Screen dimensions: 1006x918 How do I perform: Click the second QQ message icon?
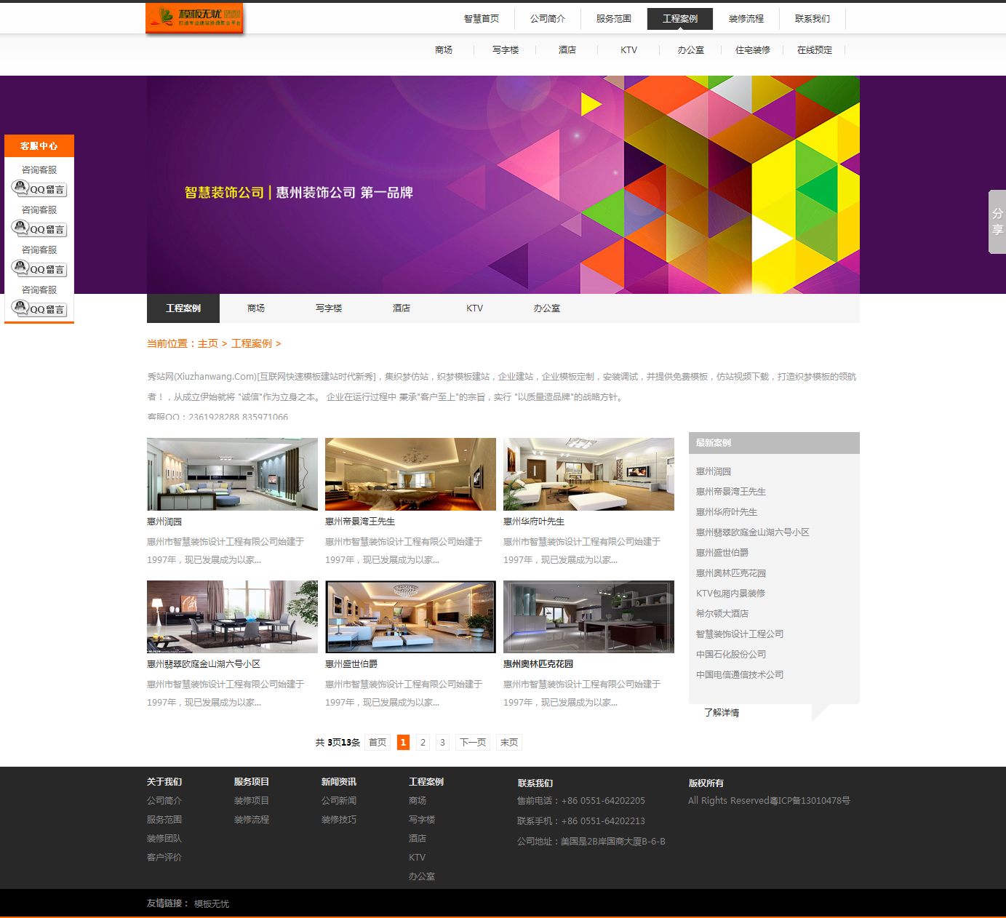(x=39, y=229)
